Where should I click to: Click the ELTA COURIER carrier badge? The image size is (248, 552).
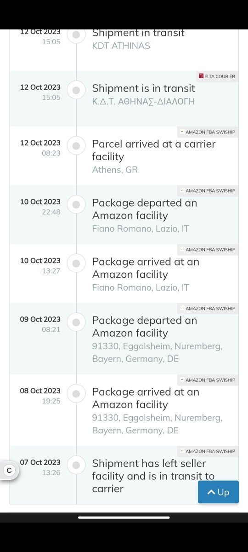(x=217, y=76)
